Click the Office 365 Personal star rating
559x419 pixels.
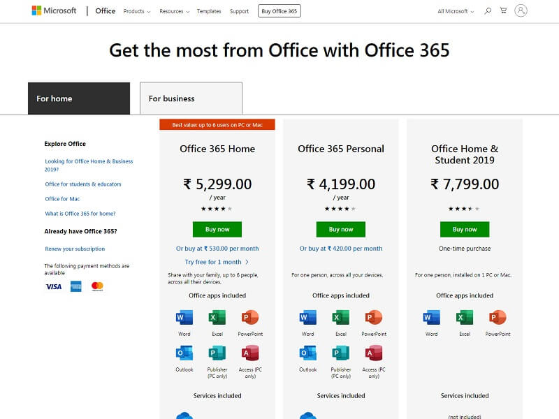click(340, 209)
